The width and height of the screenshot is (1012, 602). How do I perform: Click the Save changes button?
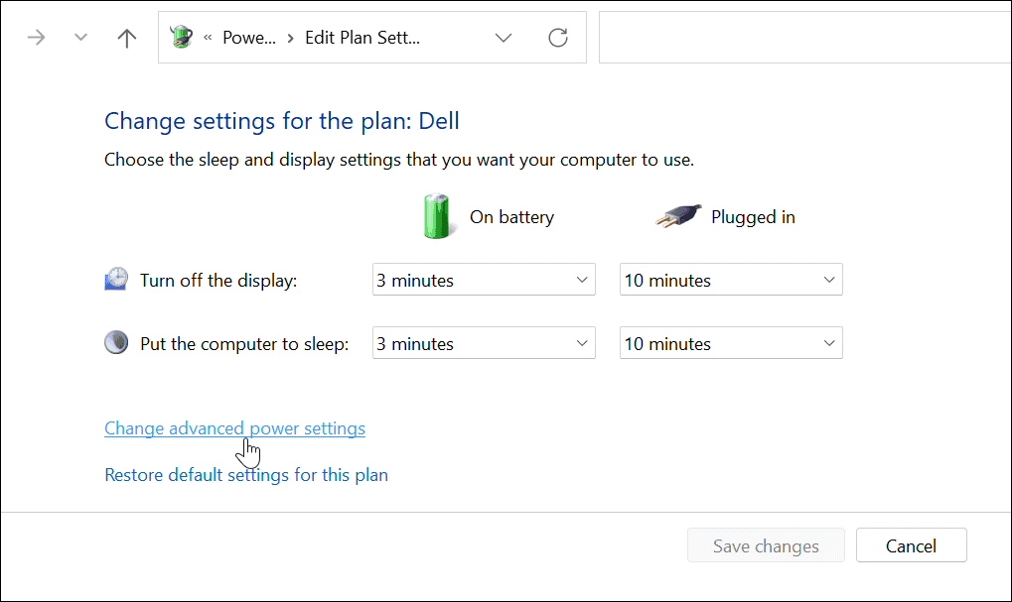pos(765,545)
